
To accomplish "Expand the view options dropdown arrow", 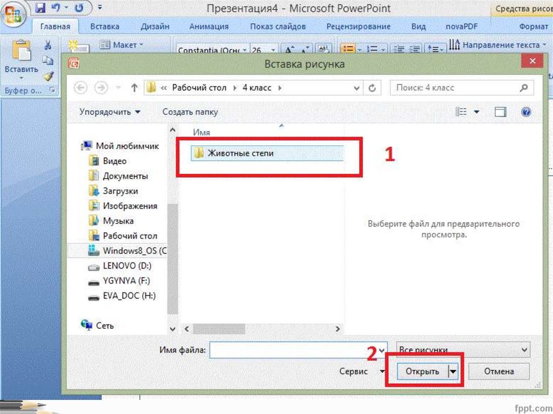I will click(476, 112).
